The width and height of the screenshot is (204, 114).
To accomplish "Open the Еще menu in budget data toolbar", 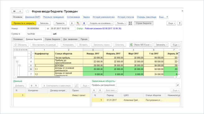I will [x=175, y=45].
